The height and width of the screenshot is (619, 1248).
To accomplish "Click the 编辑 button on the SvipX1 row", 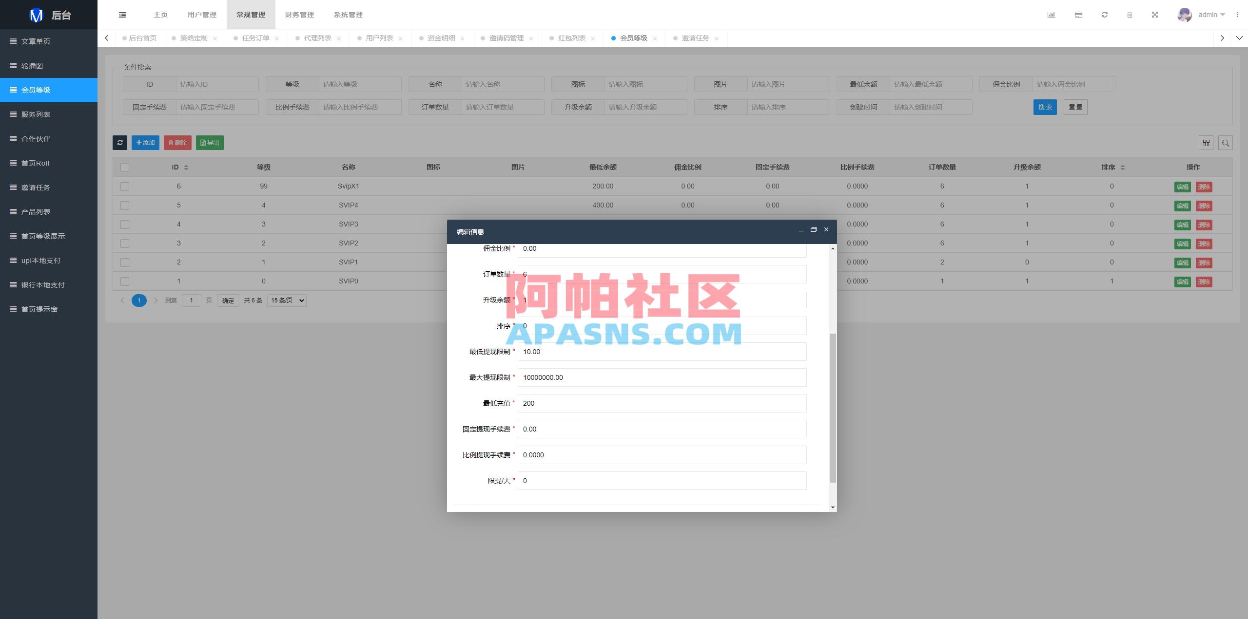I will (1183, 186).
